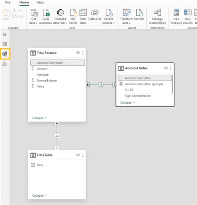Open DateTable more options menu
The image size is (197, 205).
pos(83,155)
